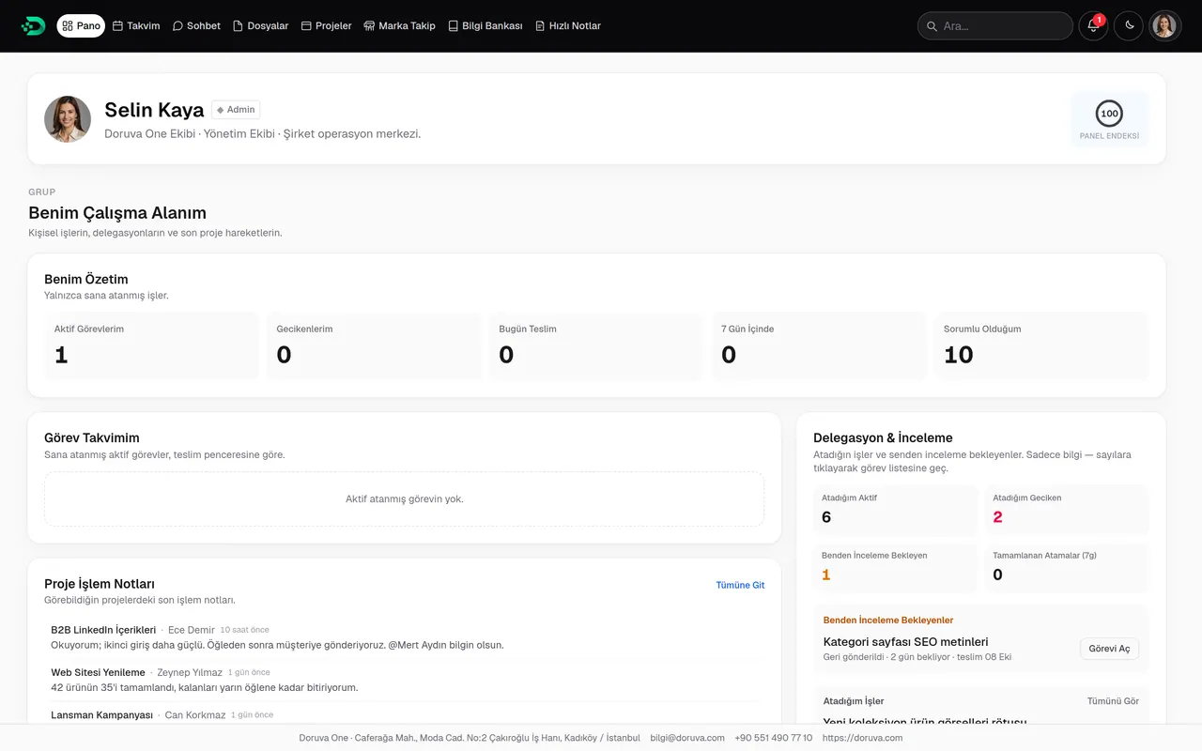Open Gecikenlerim stat card
This screenshot has height=751, width=1202.
pyautogui.click(x=374, y=345)
